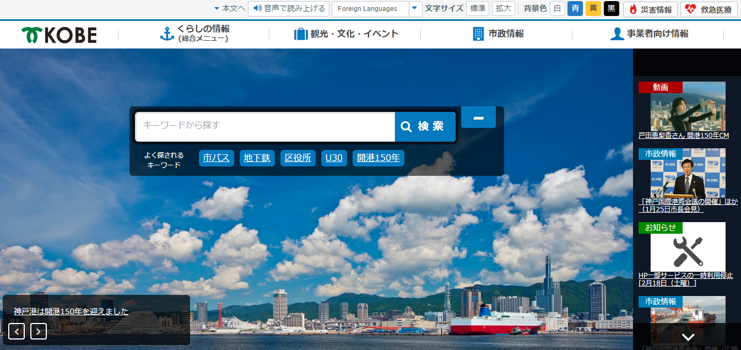Open 災害情報 disaster information
This screenshot has width=741, height=350.
pos(651,9)
